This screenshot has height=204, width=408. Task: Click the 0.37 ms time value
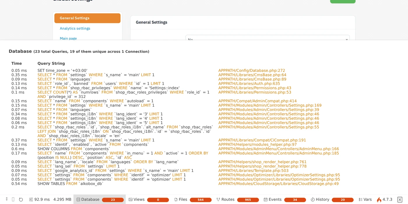[x=19, y=140]
